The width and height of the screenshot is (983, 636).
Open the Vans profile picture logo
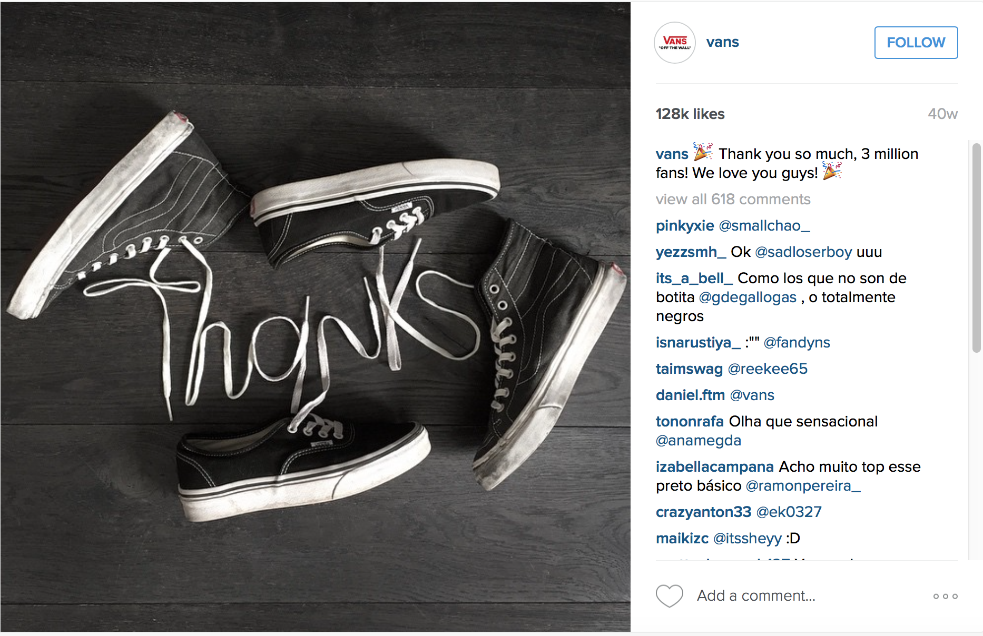pos(675,43)
